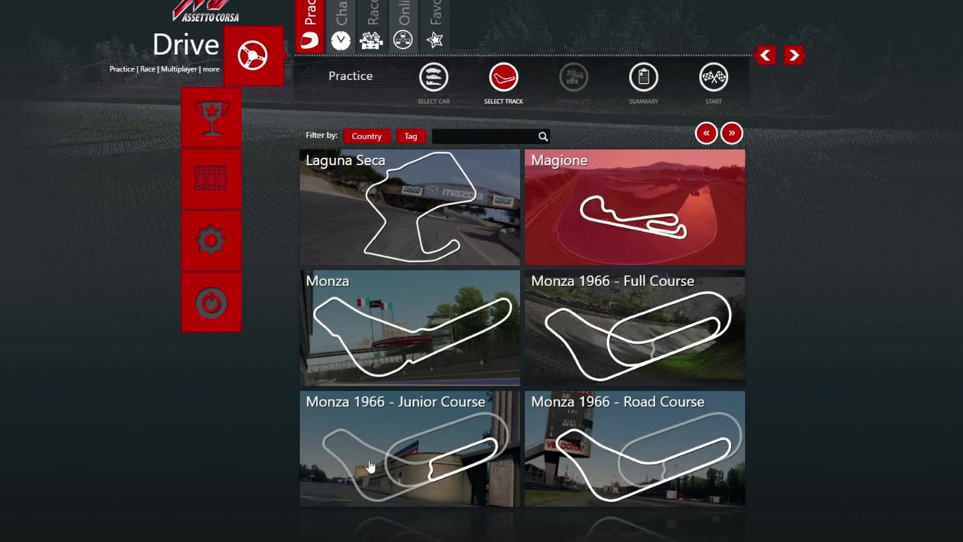
Task: Go to Select Car step icon
Action: point(433,77)
